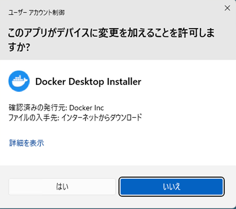The width and height of the screenshot is (236, 209).
Task: Click the word Inc after Docker publisher
Action: pos(99,108)
